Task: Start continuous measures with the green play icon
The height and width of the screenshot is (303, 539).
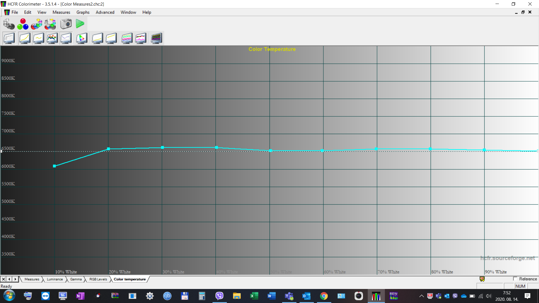Action: tap(80, 24)
